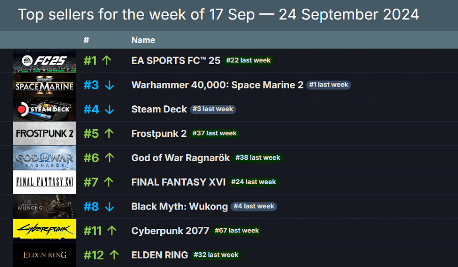Click the green up arrow beside #6
This screenshot has width=458, height=267.
109,158
